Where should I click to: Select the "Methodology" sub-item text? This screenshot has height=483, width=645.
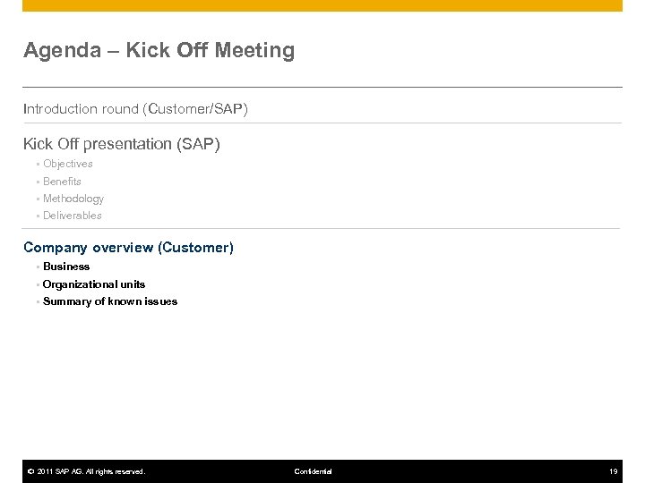click(73, 199)
